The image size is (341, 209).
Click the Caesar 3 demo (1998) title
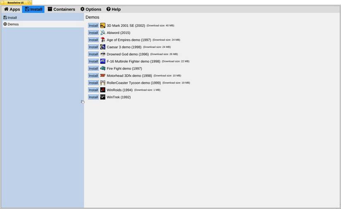pos(124,47)
